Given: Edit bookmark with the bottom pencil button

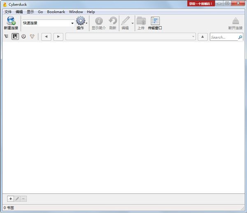Looking at the screenshot, I should tap(17, 199).
